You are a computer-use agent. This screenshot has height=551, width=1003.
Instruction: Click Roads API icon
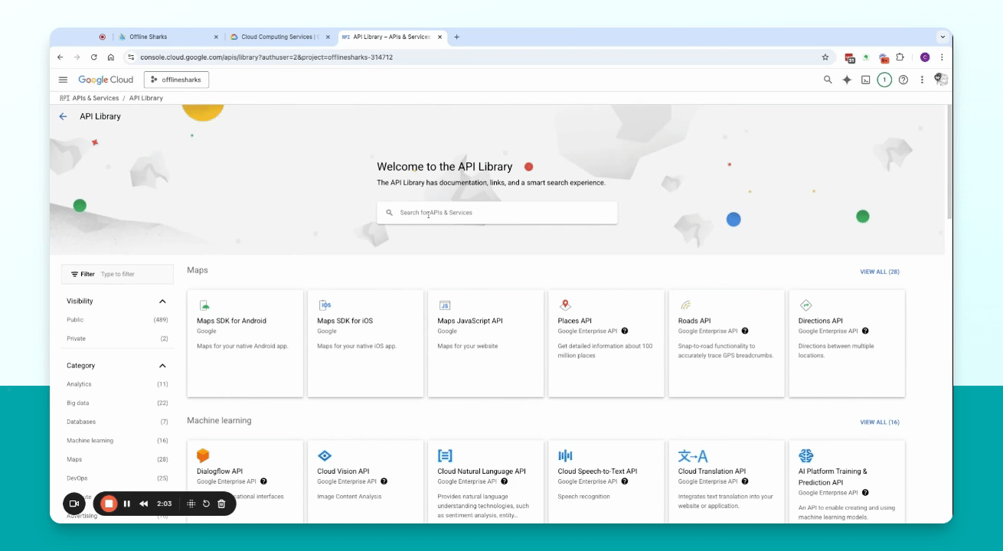click(685, 305)
